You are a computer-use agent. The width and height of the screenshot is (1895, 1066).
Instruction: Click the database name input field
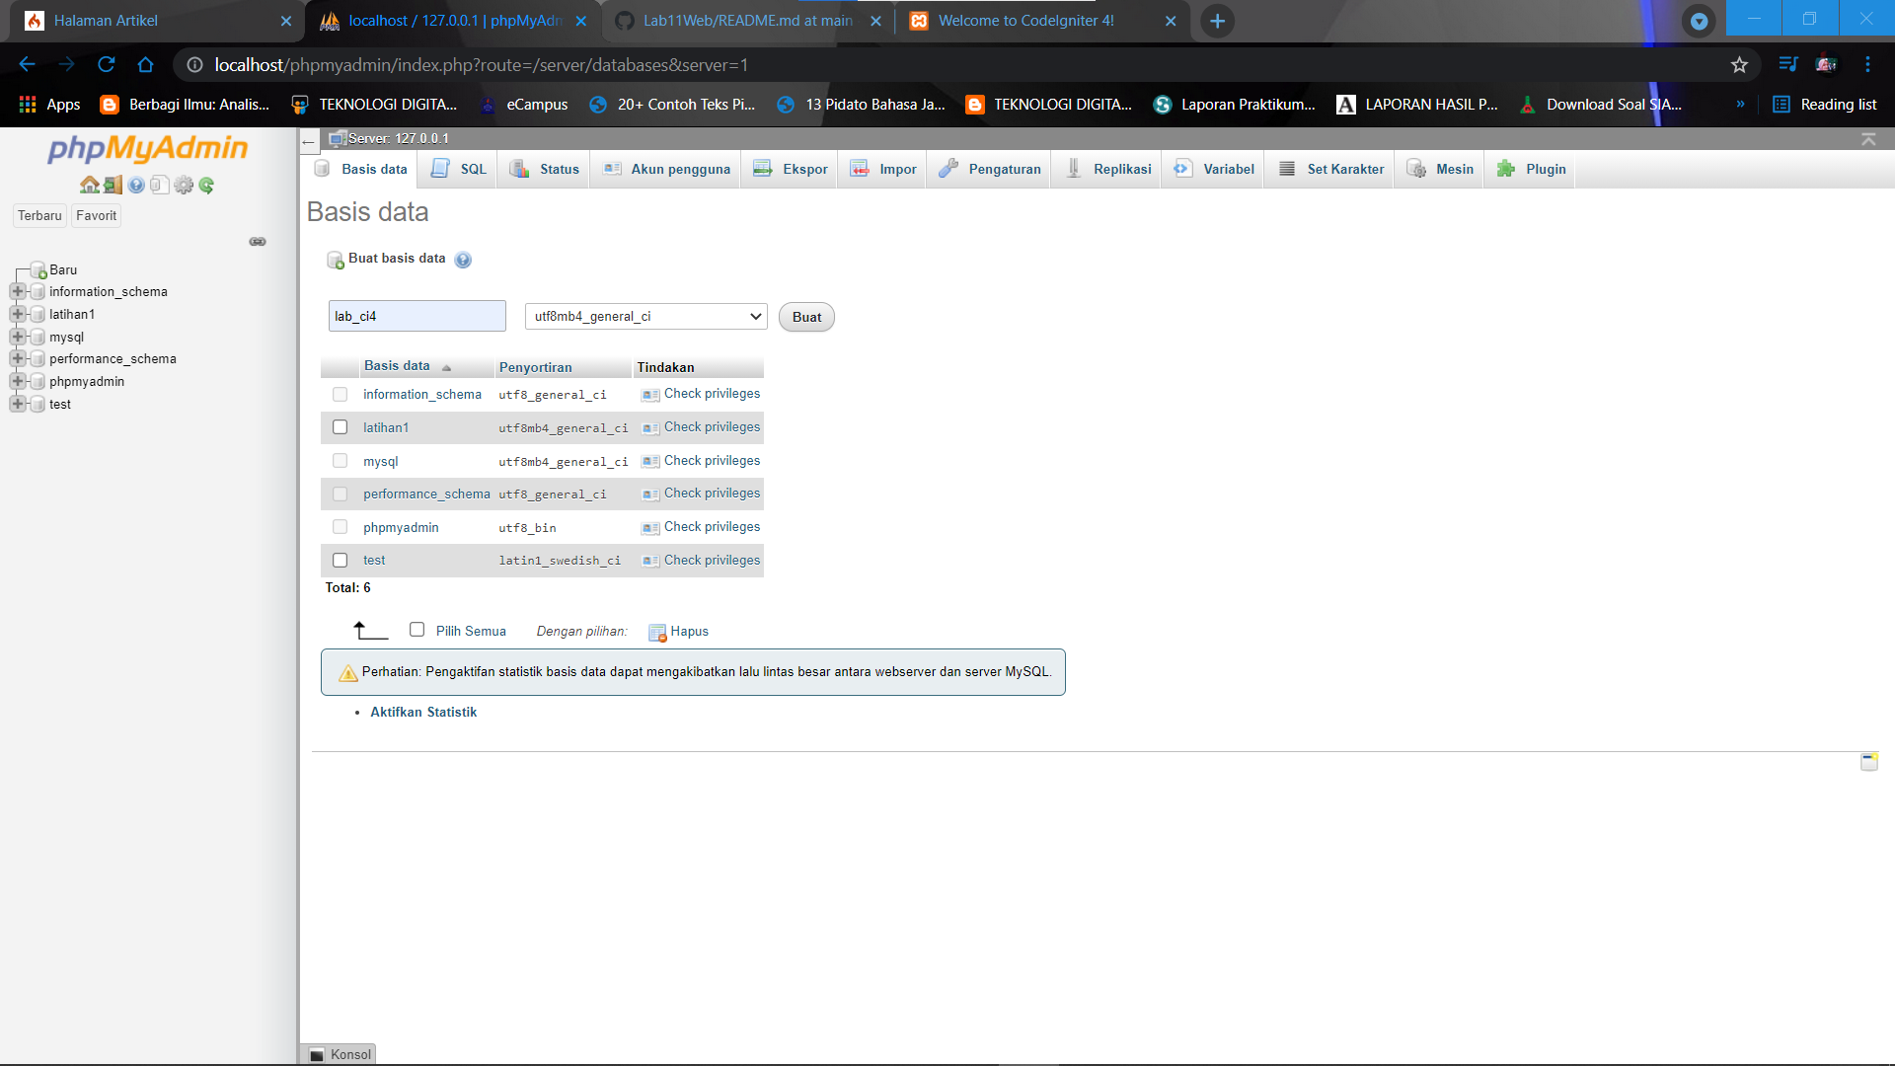pos(417,316)
